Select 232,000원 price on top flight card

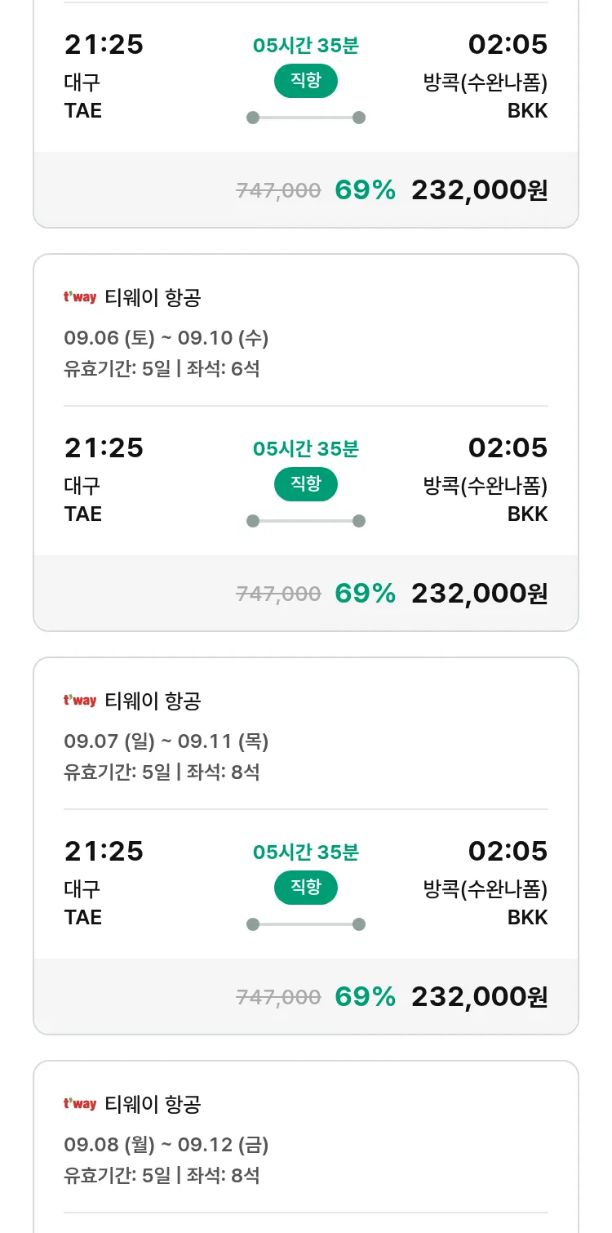point(479,190)
